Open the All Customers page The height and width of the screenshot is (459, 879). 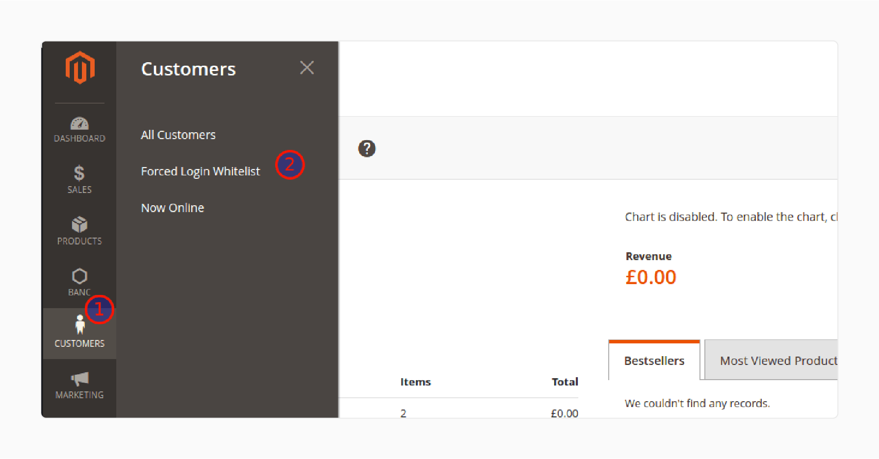click(x=178, y=135)
